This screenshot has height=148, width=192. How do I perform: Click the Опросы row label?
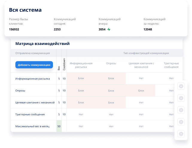[x=20, y=91]
